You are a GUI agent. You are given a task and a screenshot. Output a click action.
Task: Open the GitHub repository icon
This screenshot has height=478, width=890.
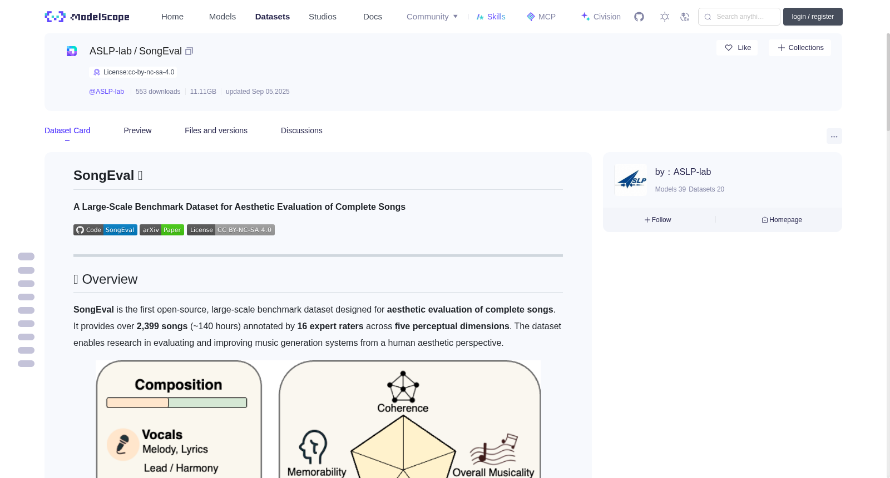[639, 17]
